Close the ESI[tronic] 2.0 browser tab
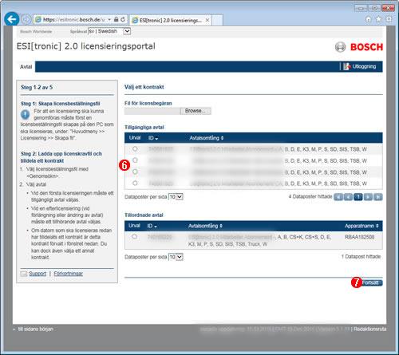399x355 pixels. [x=207, y=20]
